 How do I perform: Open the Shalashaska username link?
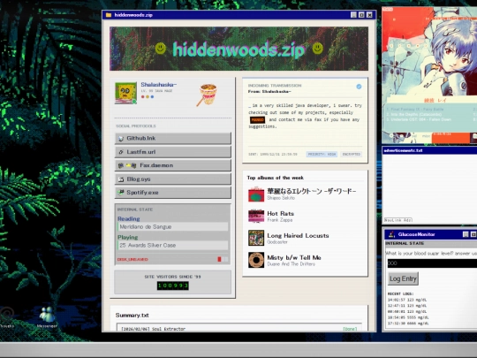pyautogui.click(x=158, y=85)
